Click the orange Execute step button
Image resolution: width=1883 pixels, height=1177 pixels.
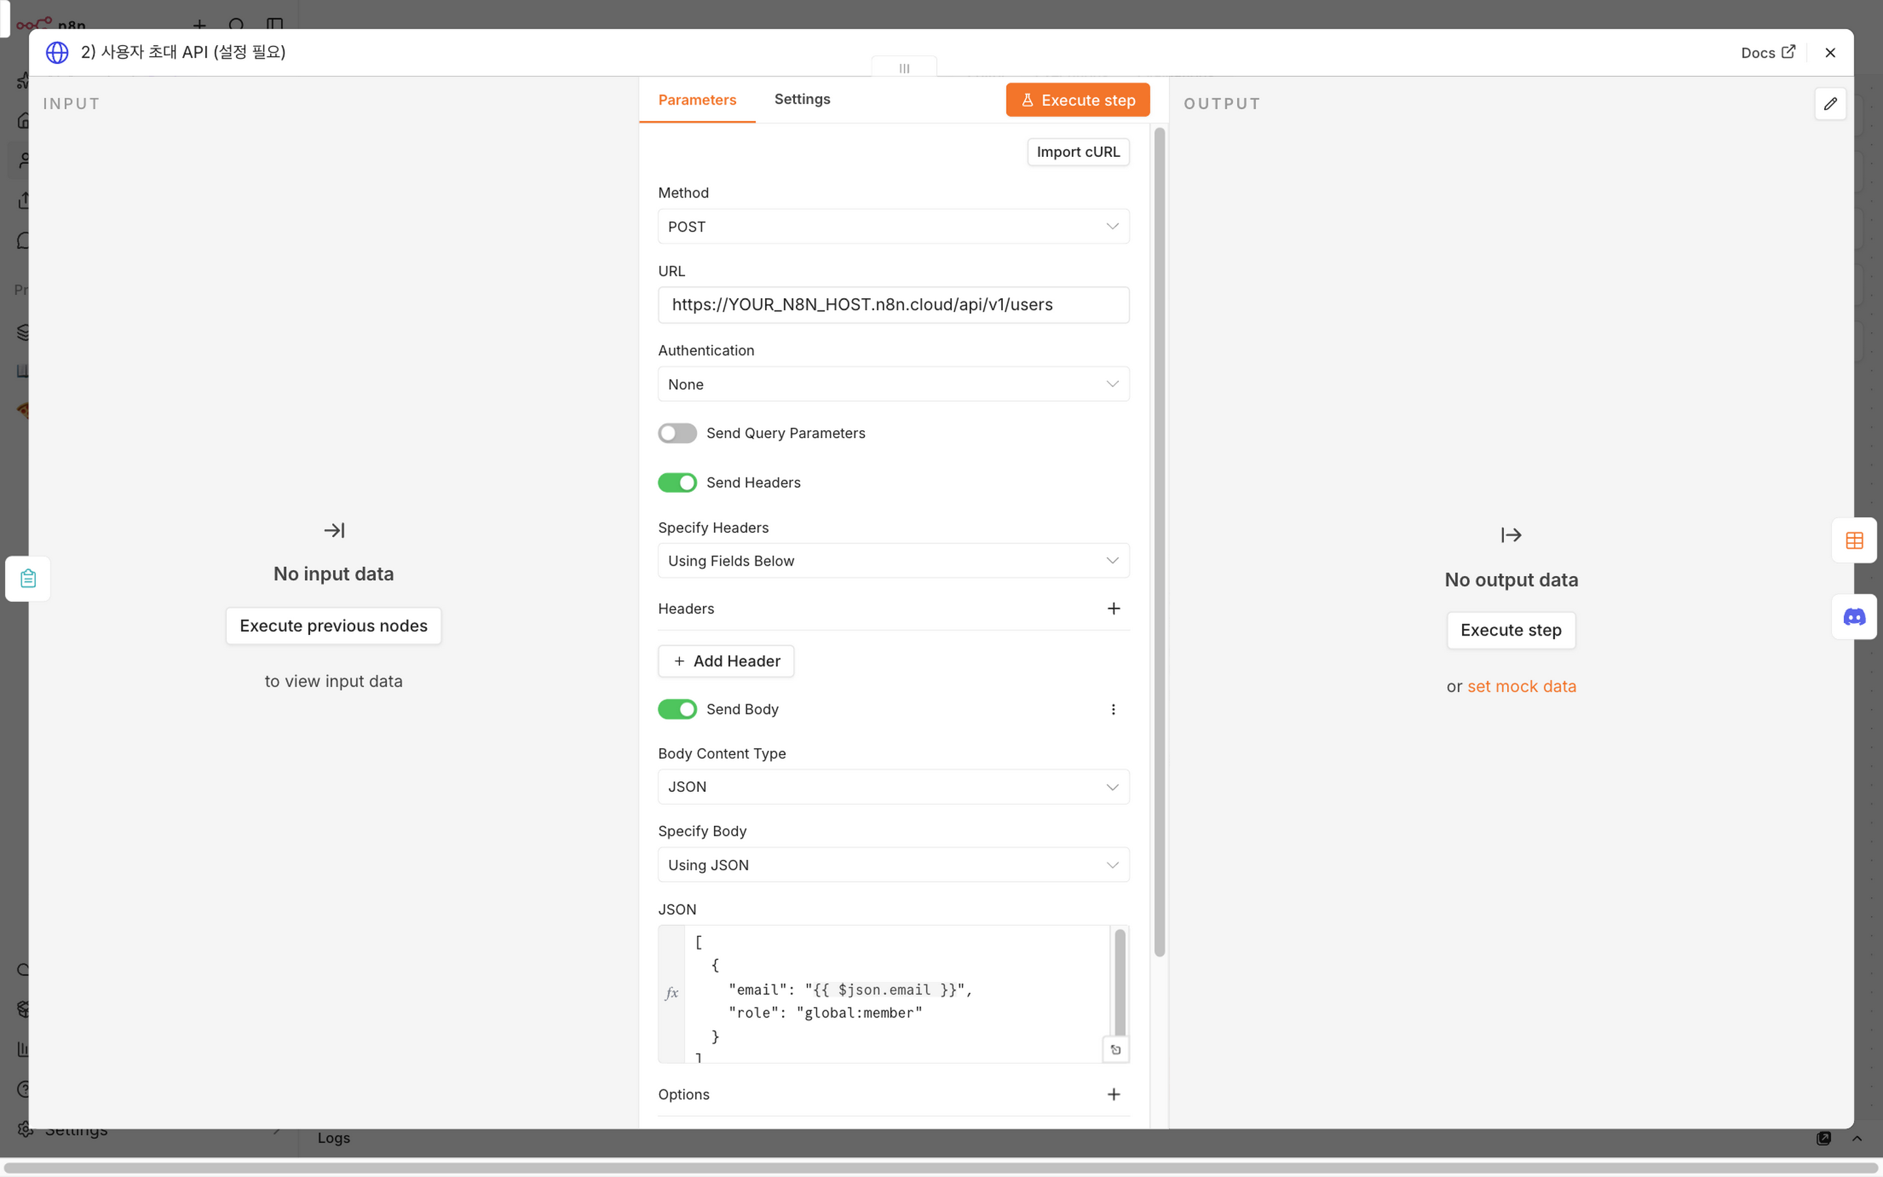[1077, 99]
